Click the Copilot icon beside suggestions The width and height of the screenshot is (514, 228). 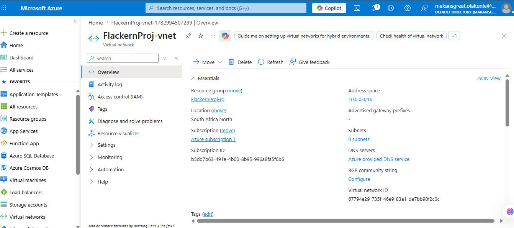click(225, 36)
